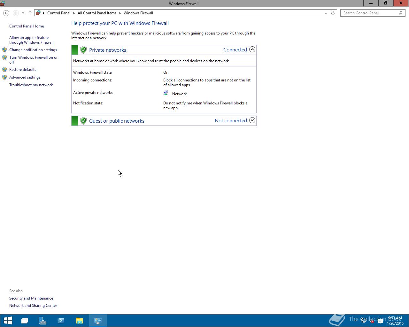Screen dimensions: 409x327
Task: Click the Private networks heading
Action: (x=108, y=50)
